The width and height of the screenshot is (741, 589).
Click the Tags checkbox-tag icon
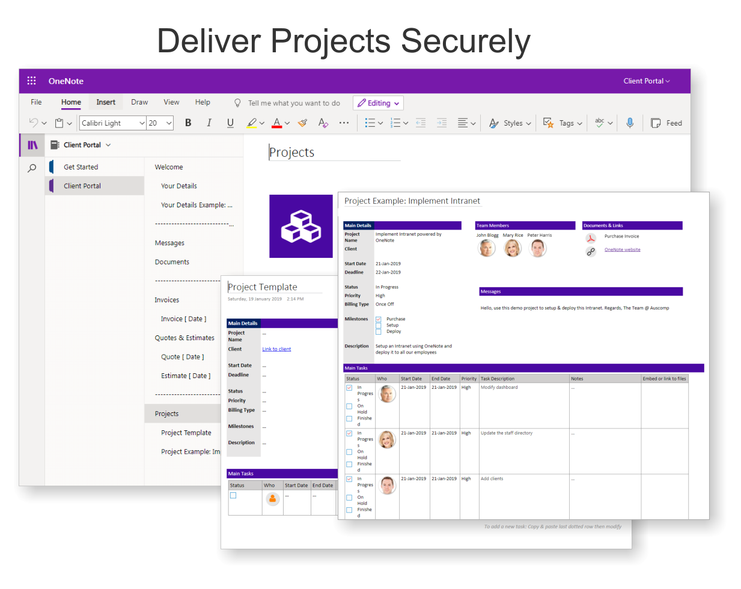(x=548, y=123)
